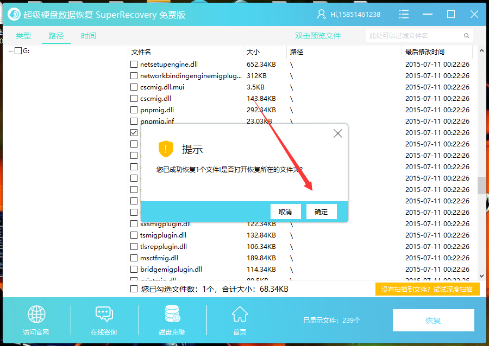The width and height of the screenshot is (489, 346).
Task: Click the 双击预览文件 link
Action: 318,36
